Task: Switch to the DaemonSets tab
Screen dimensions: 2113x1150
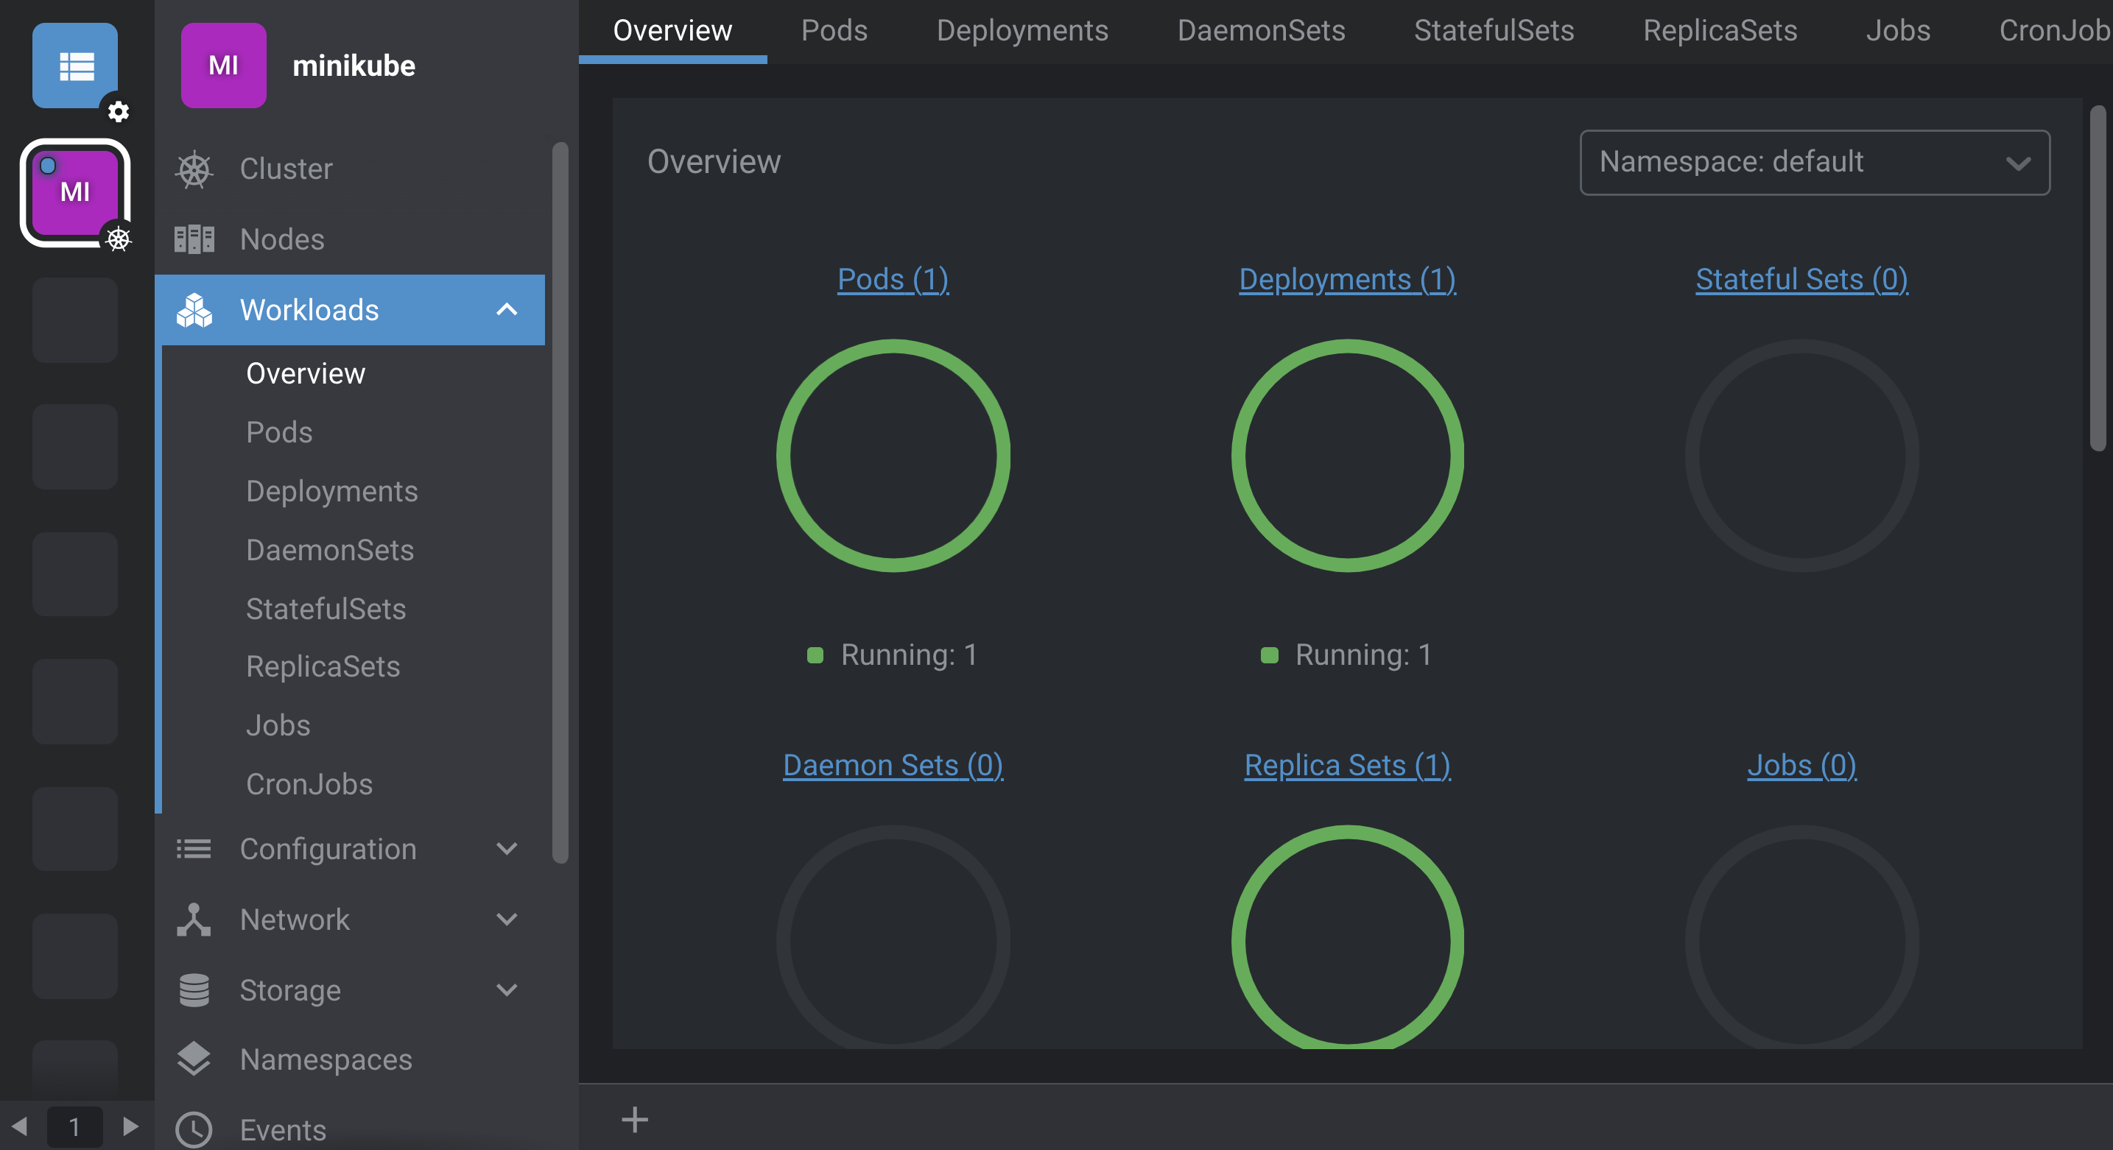Action: pos(1261,30)
